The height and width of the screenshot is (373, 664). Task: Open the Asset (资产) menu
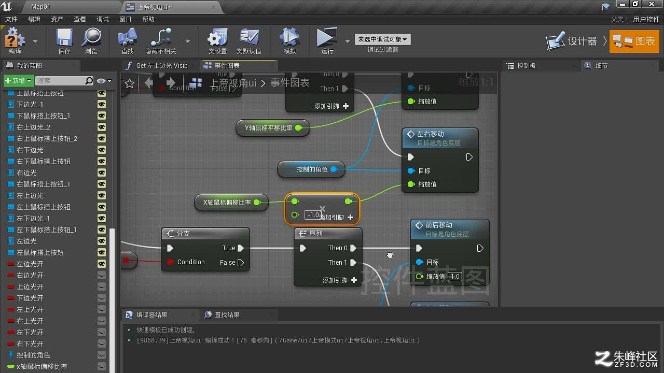click(x=57, y=19)
